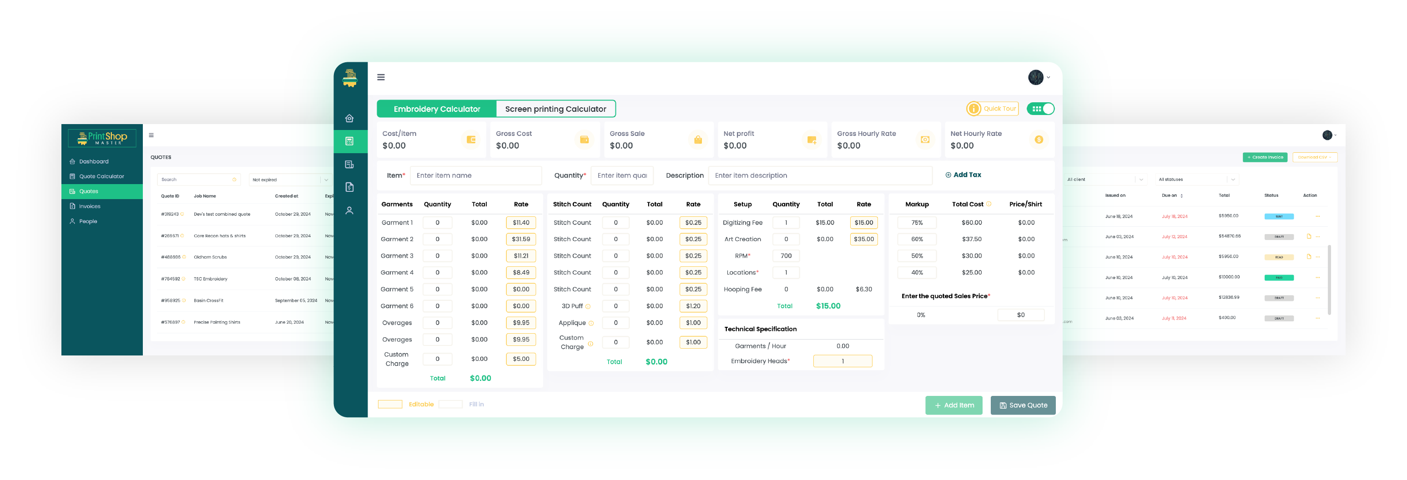Click the Enter item name field

tap(475, 176)
